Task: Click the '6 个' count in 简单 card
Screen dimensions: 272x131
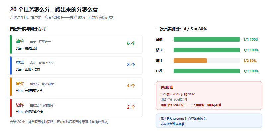Action: pos(131,43)
